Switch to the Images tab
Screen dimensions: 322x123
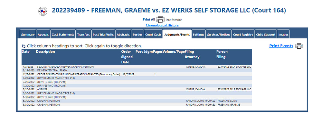283,35
